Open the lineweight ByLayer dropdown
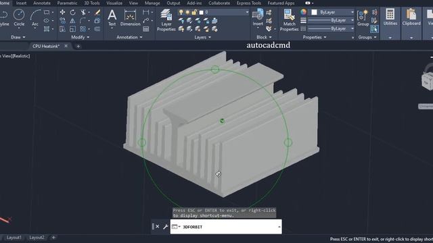This screenshot has width=433, height=243. pyautogui.click(x=352, y=20)
